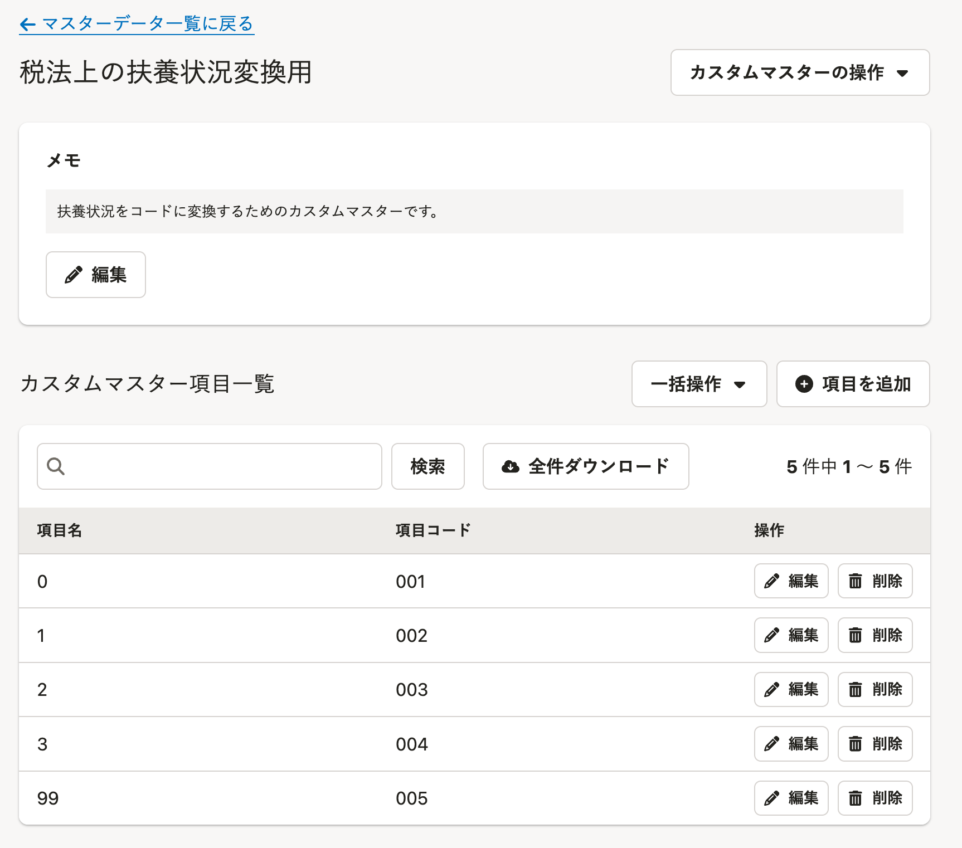Focus the item search text field
962x848 pixels.
223,466
